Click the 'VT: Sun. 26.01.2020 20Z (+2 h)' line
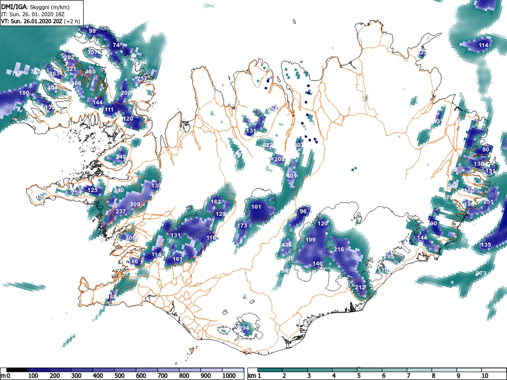This screenshot has height=380, width=507. pos(41,21)
